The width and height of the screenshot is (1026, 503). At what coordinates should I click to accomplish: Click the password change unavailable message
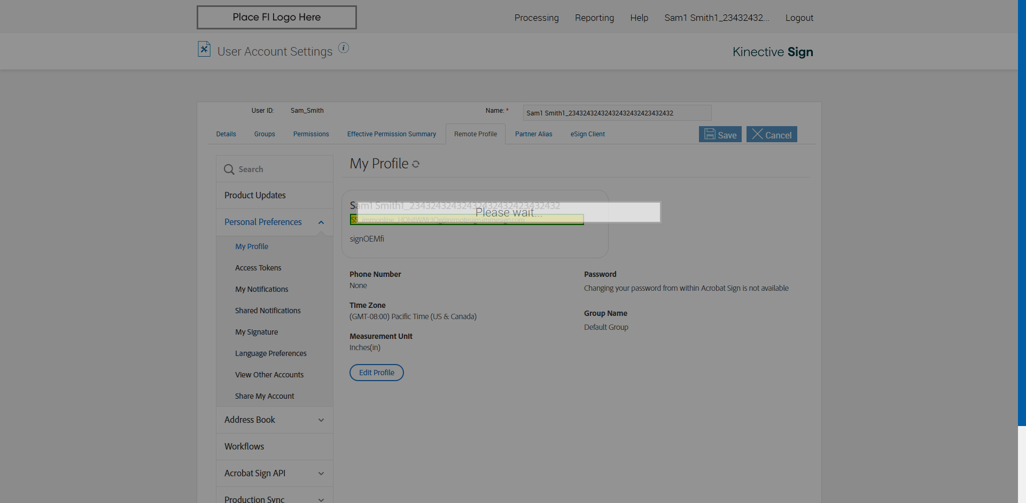[x=686, y=288]
